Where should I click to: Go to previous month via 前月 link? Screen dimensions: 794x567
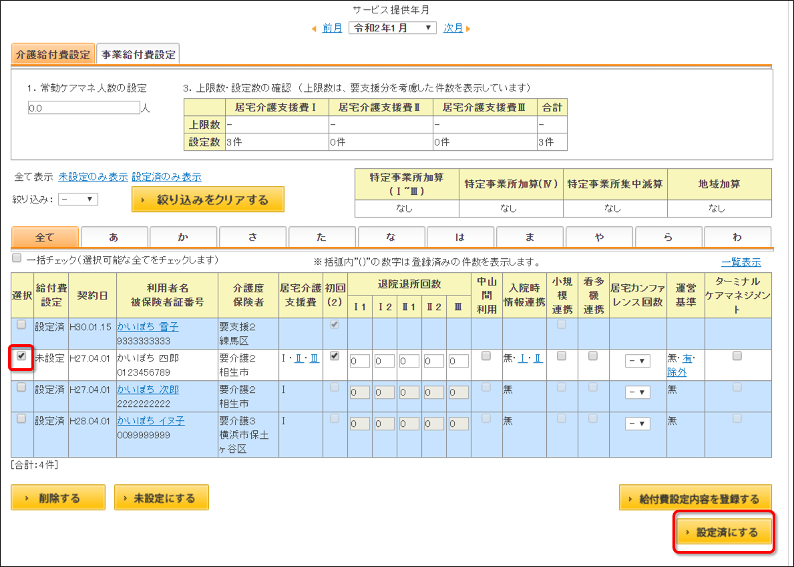(332, 28)
